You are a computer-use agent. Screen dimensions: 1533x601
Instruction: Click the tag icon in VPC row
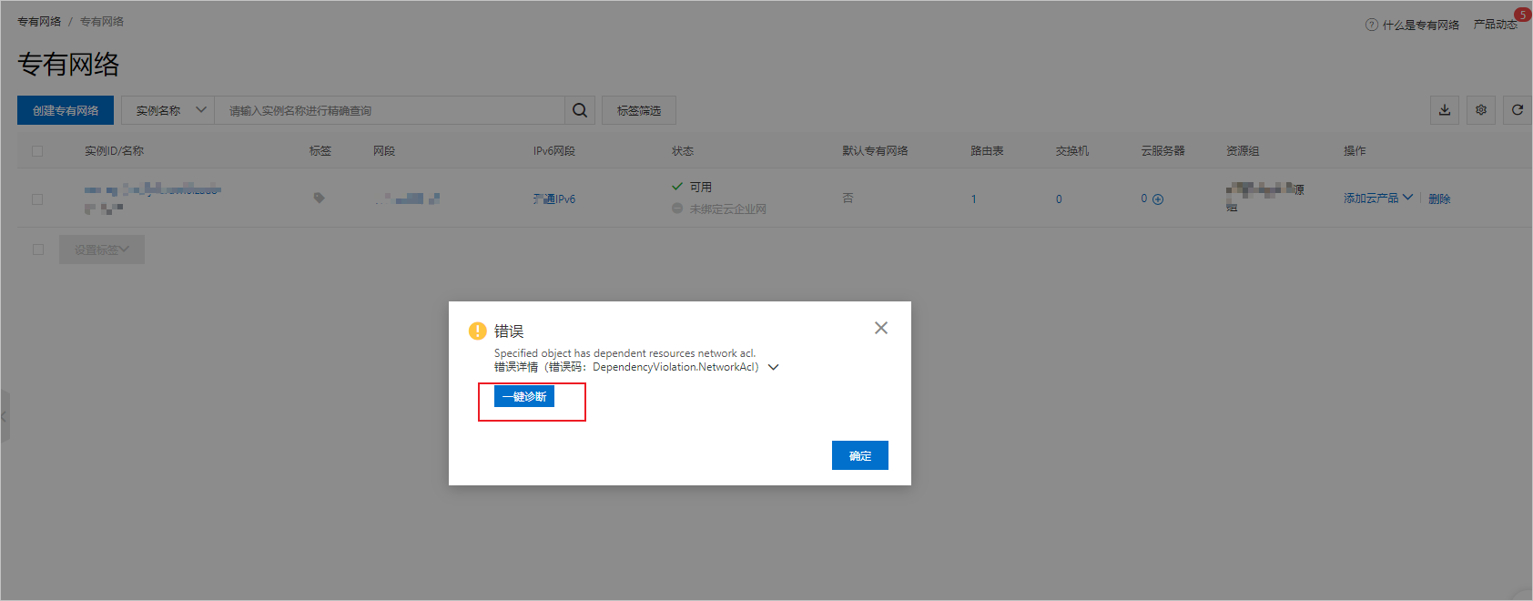pyautogui.click(x=319, y=198)
